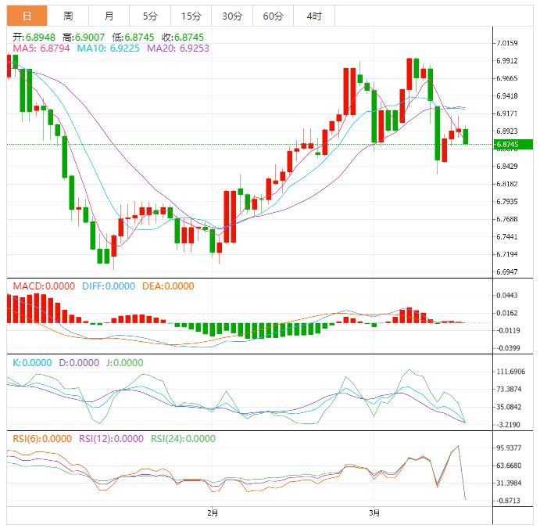Click the 6.8429 price axis label
Viewport: 540px width, 532px height.
[506, 166]
